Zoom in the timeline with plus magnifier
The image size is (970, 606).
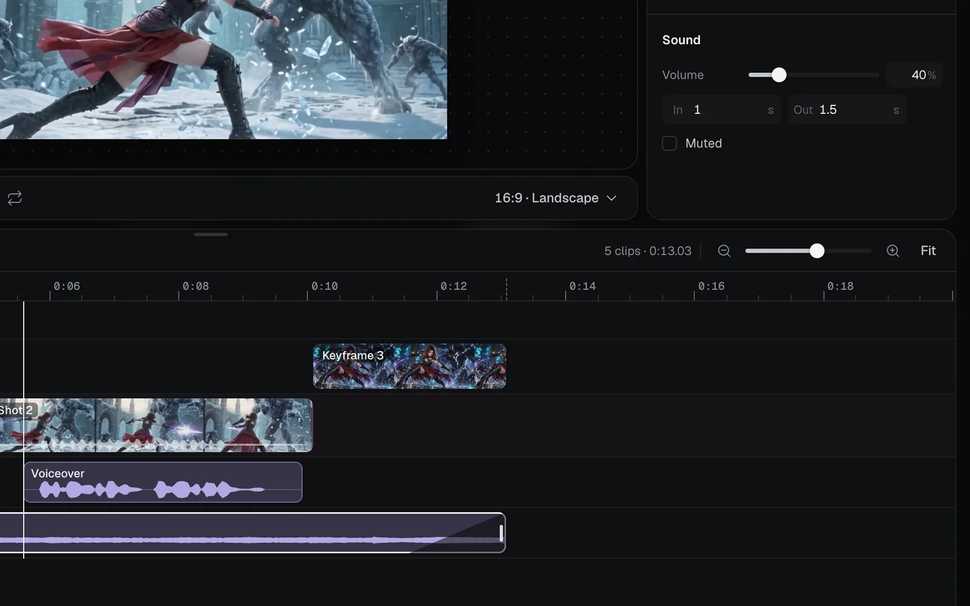pyautogui.click(x=892, y=251)
